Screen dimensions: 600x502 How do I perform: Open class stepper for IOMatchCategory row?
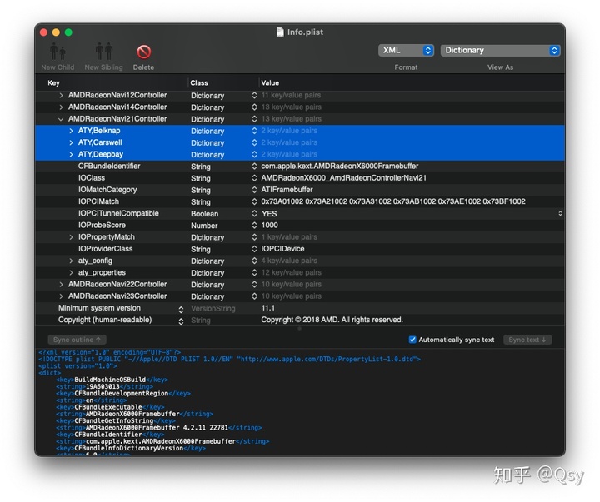click(x=254, y=190)
